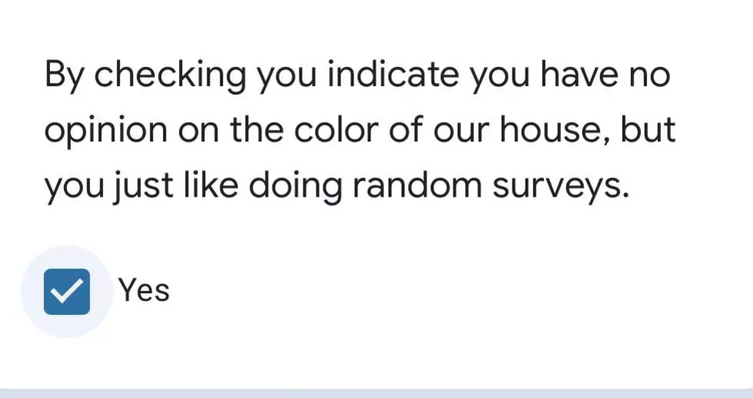The image size is (753, 398).
Task: Click the word 'house,' in the question
Action: tap(555, 130)
